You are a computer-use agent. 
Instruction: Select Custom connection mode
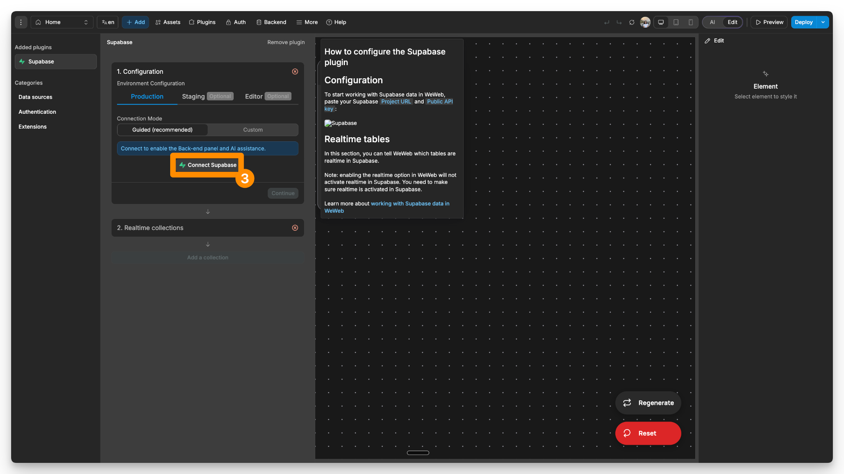(x=253, y=130)
